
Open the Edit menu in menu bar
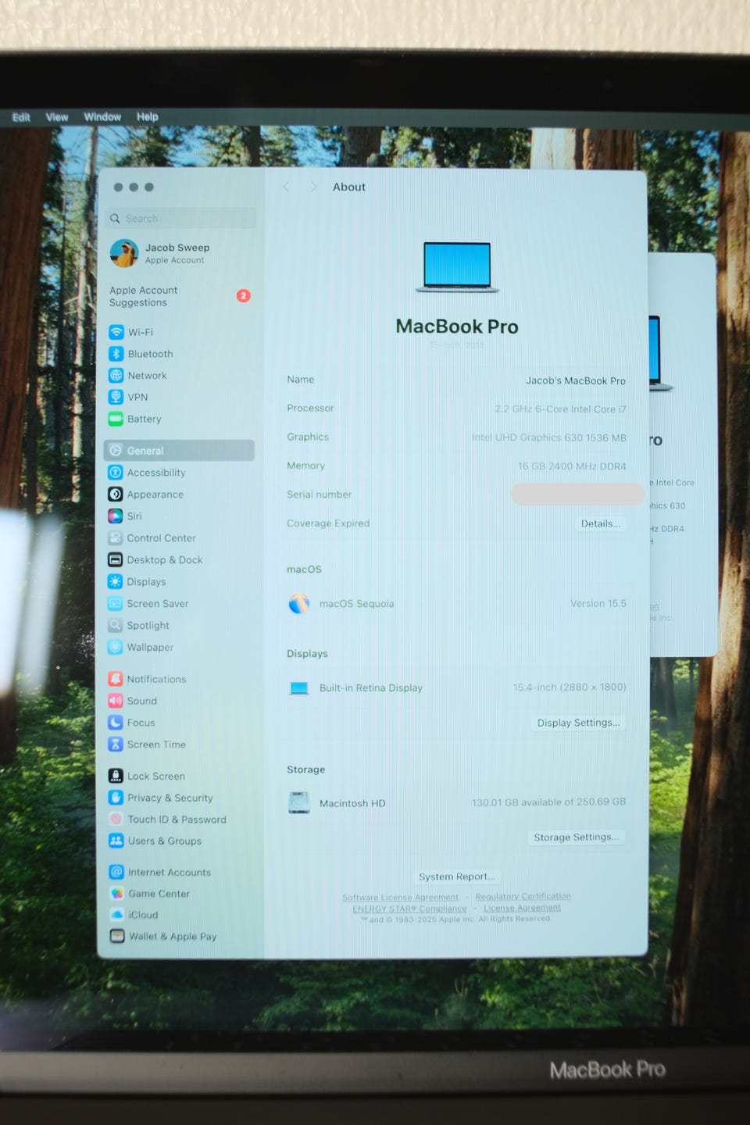(x=21, y=117)
